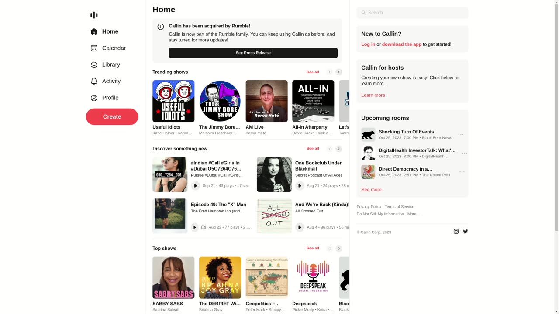Screen dimensions: 559x314
Task: Click the red Create button
Action: [112, 116]
